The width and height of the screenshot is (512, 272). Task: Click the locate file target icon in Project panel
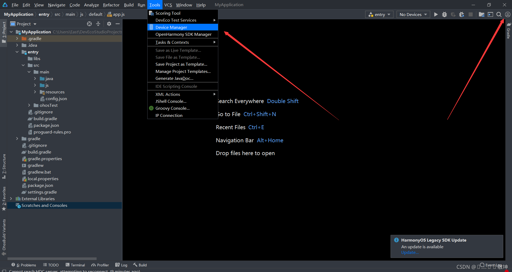(x=89, y=24)
